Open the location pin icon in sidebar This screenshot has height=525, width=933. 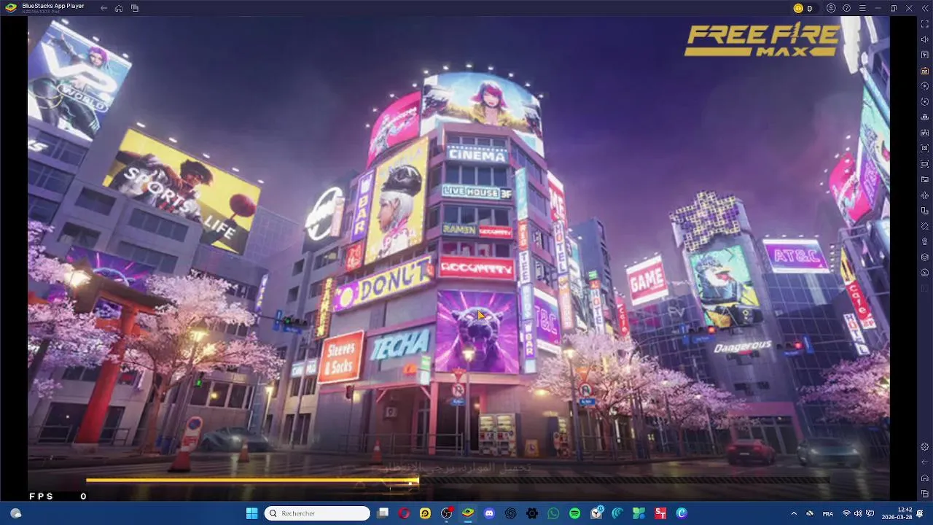click(925, 241)
